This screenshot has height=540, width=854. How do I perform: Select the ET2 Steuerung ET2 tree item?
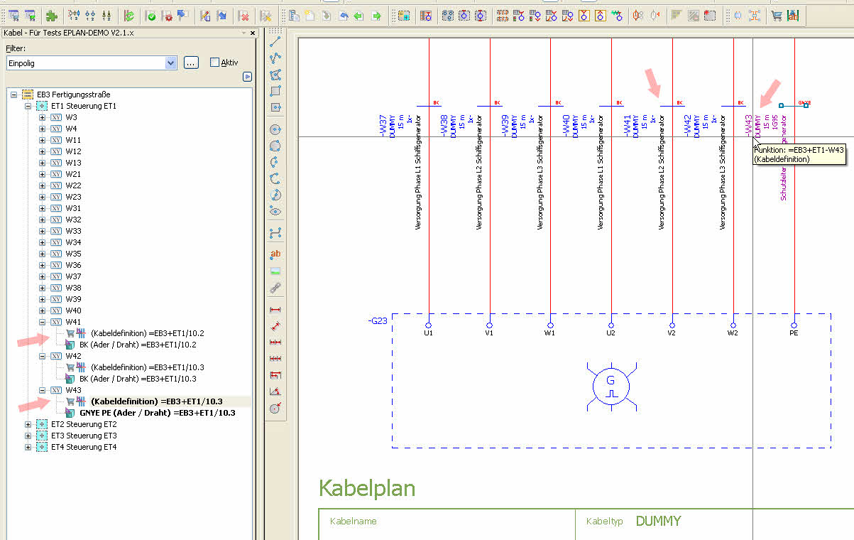pos(84,424)
